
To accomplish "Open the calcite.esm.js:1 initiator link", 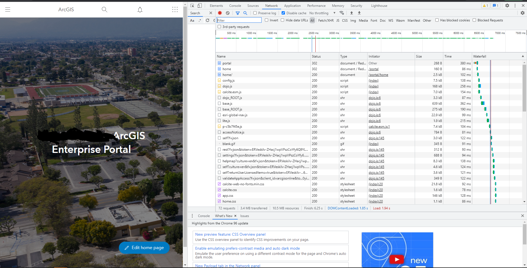I will point(379,127).
